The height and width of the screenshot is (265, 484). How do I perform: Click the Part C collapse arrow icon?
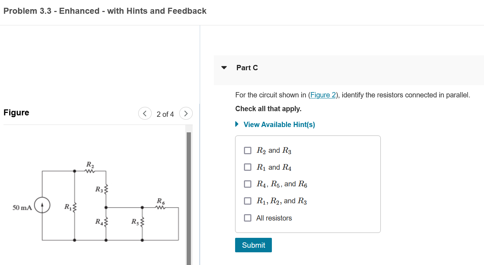(224, 67)
